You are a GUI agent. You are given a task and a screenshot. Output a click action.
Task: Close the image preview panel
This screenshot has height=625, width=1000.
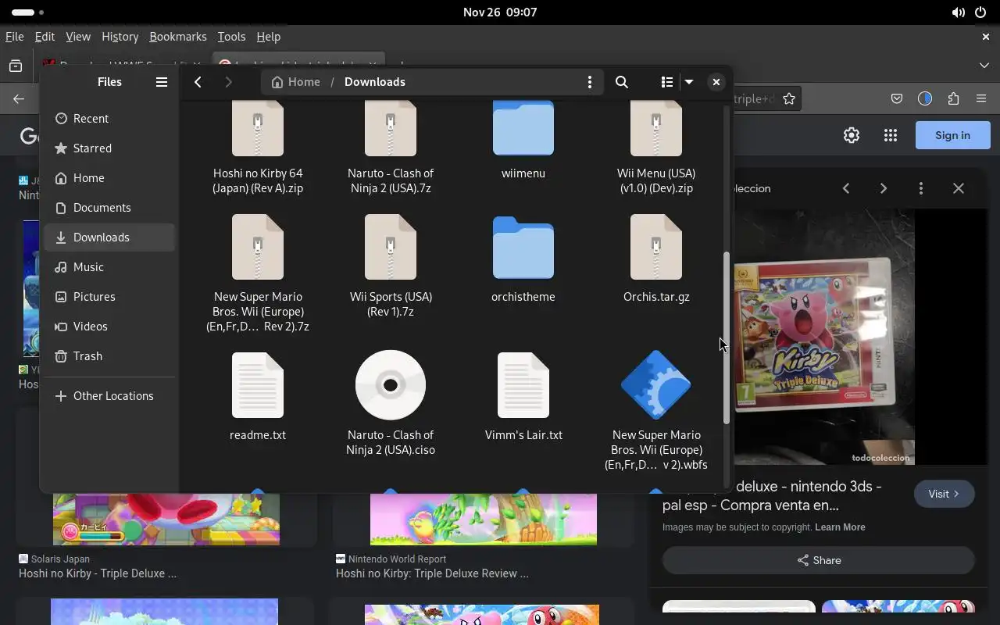[x=959, y=188]
